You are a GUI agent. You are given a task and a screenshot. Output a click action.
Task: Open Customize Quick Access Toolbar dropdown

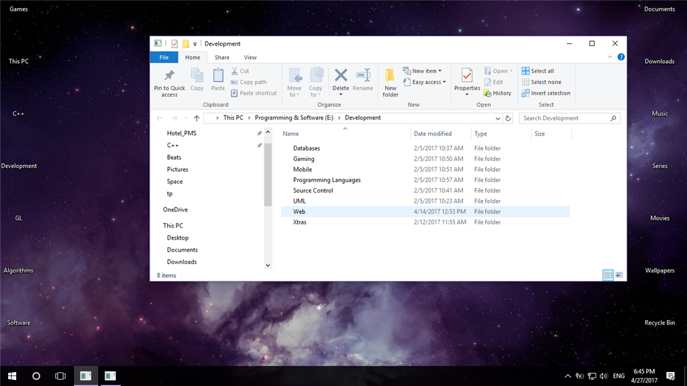[195, 44]
